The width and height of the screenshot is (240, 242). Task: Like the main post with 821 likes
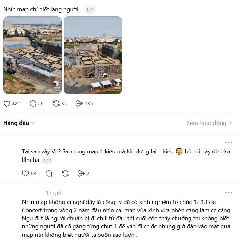(7, 103)
